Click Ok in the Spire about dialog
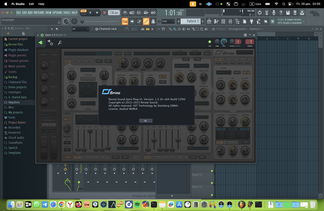Viewport: 324px width, 211px height. (145, 121)
